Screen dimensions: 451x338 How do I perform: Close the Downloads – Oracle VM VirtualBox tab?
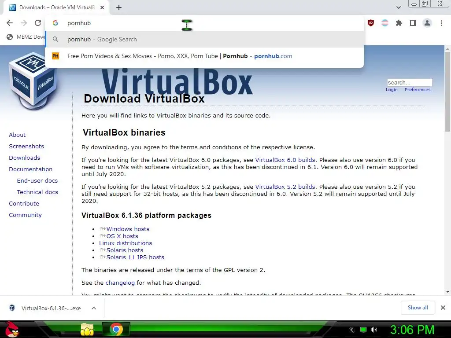pos(102,7)
